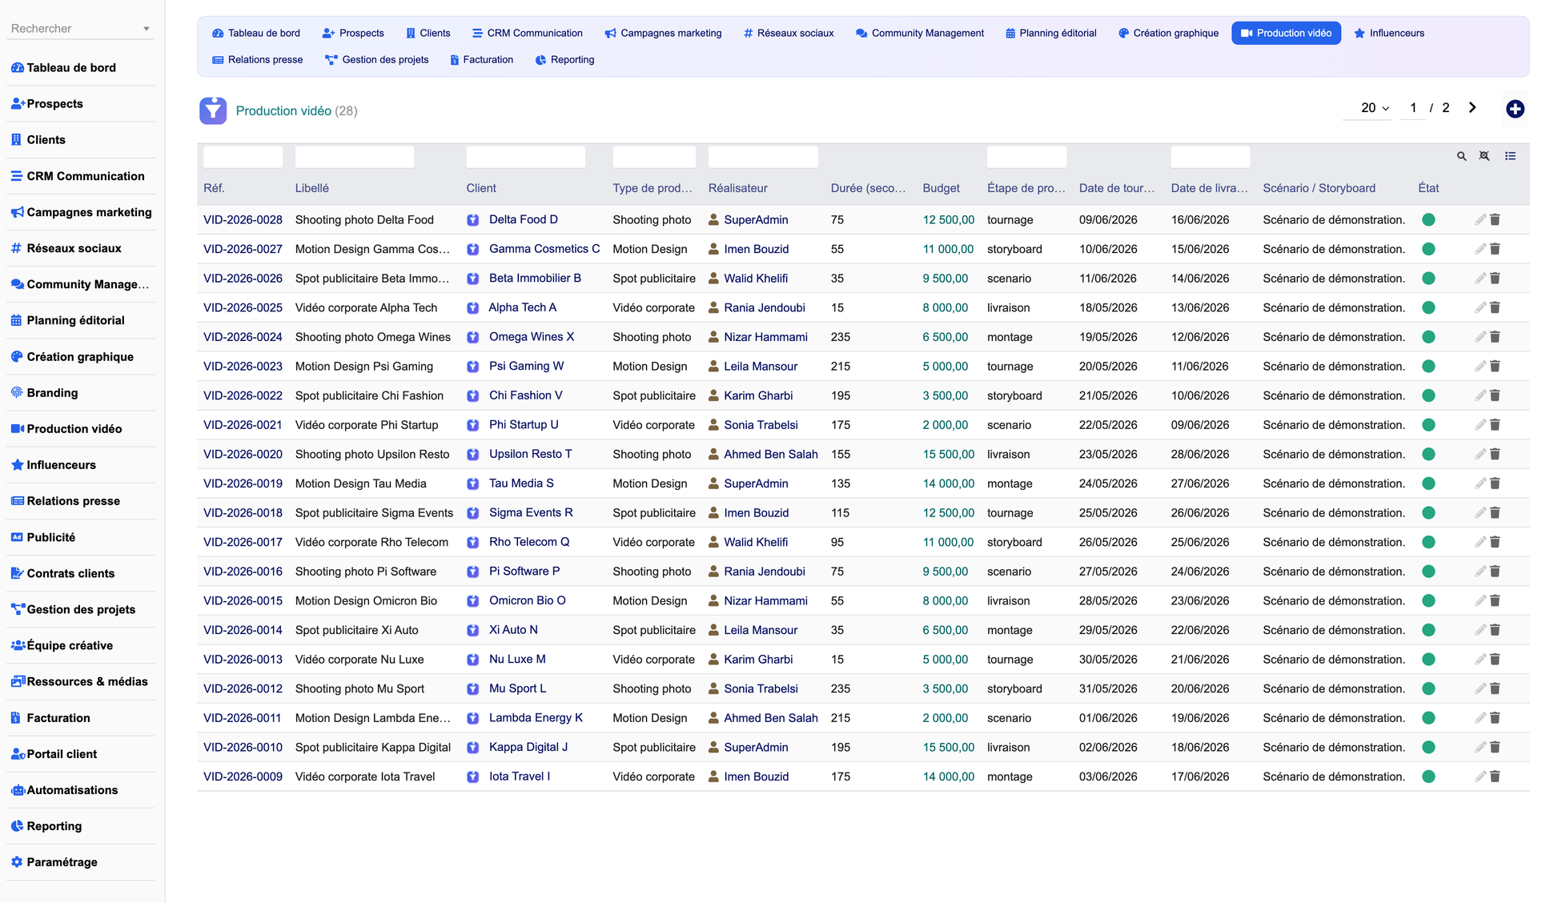Open the column list options icon
This screenshot has height=903, width=1558.
(1510, 156)
